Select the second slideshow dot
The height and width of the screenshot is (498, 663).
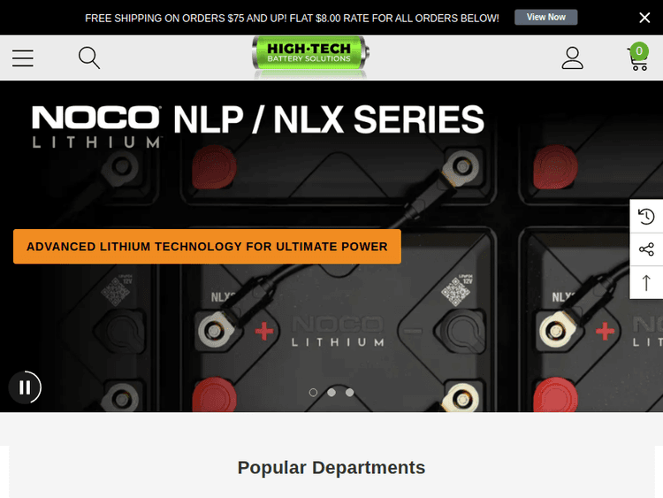[331, 393]
